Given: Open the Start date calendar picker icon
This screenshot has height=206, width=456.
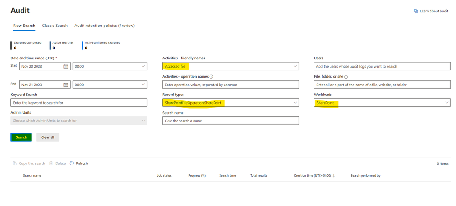Looking at the screenshot, I should click(66, 66).
